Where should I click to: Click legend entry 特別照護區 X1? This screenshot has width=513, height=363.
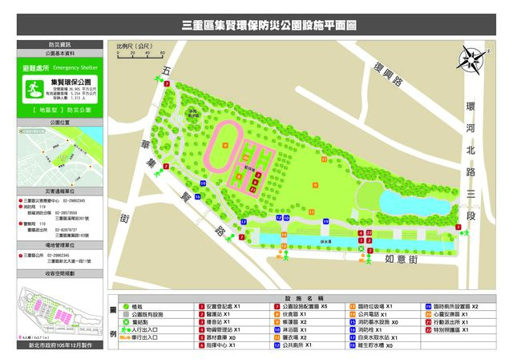446,330
